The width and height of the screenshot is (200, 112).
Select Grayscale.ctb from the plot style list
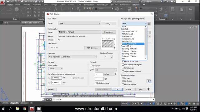click(x=127, y=36)
